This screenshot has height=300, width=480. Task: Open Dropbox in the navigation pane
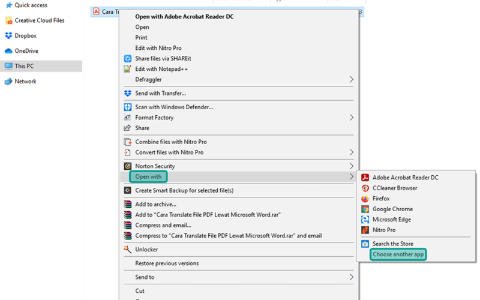(25, 36)
